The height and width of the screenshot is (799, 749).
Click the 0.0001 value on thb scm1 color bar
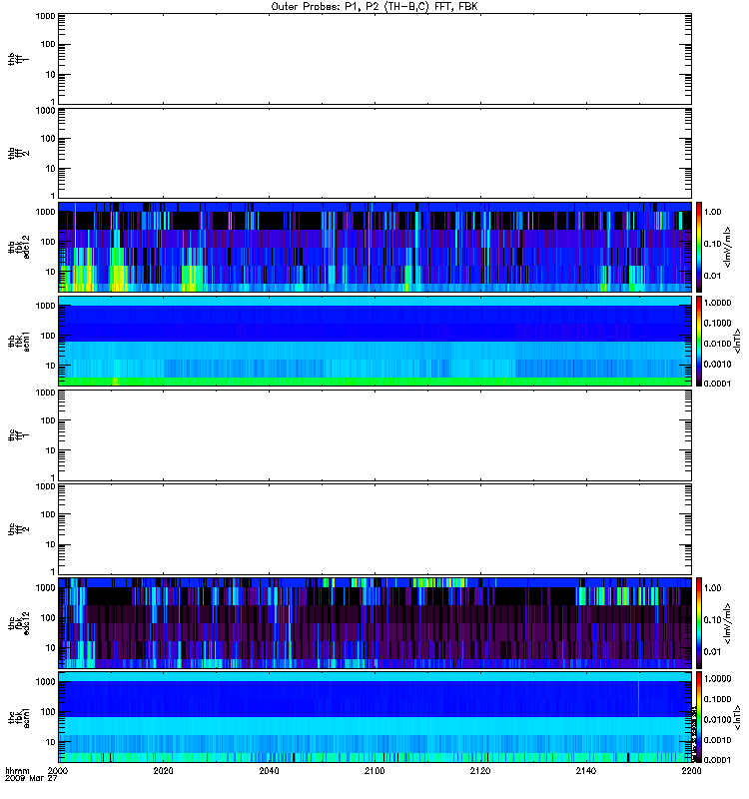click(x=717, y=384)
